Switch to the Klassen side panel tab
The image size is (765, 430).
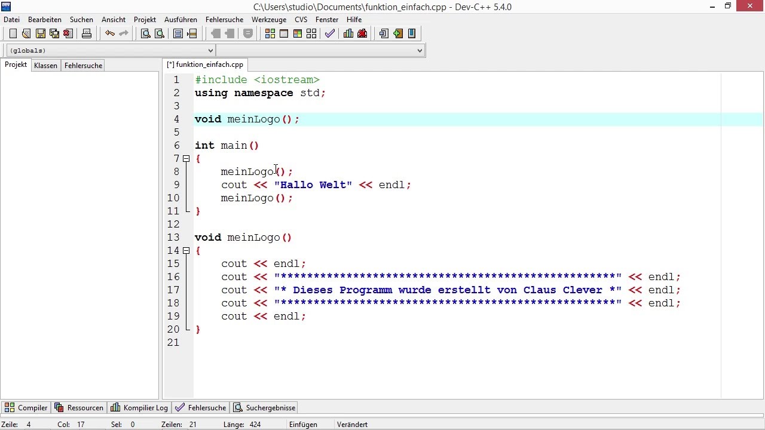[x=45, y=66]
